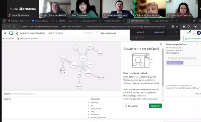Expand the Диспетчер даних dropdown

click(58, 33)
